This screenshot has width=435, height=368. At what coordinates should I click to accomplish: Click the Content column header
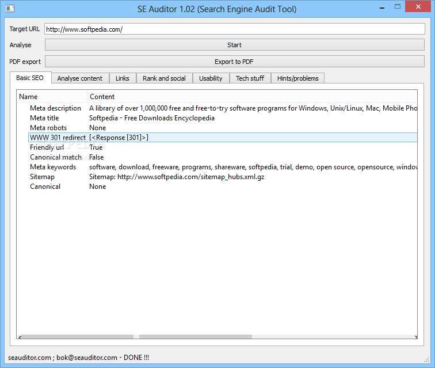coord(252,97)
